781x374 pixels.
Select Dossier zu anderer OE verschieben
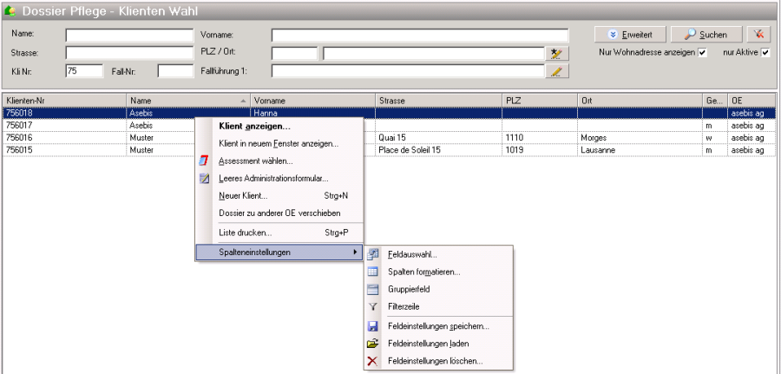[279, 213]
